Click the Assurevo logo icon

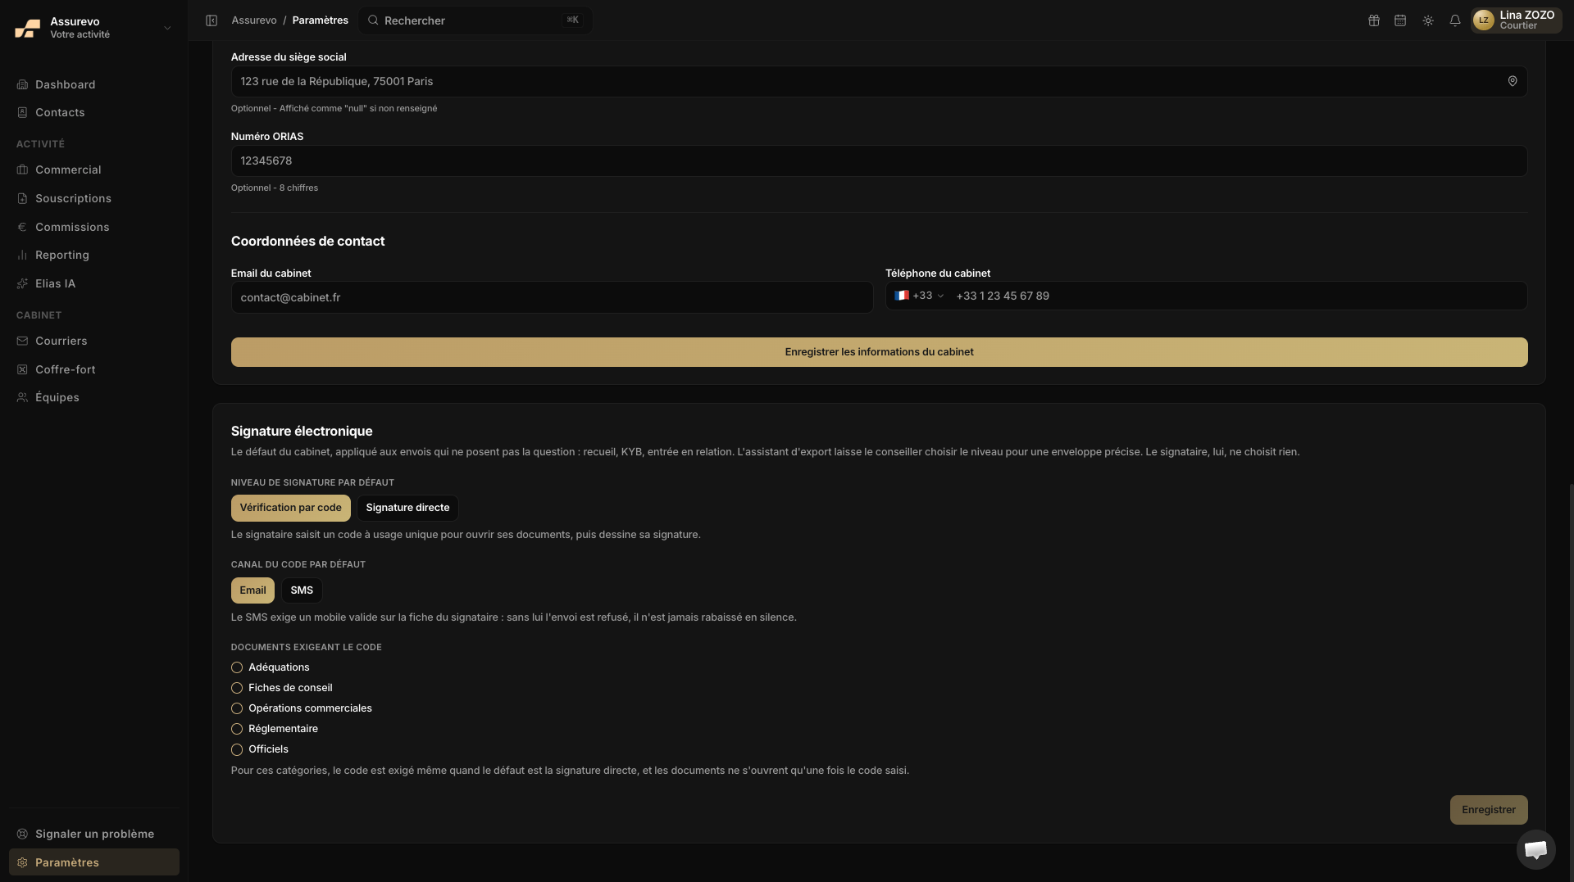click(x=27, y=28)
